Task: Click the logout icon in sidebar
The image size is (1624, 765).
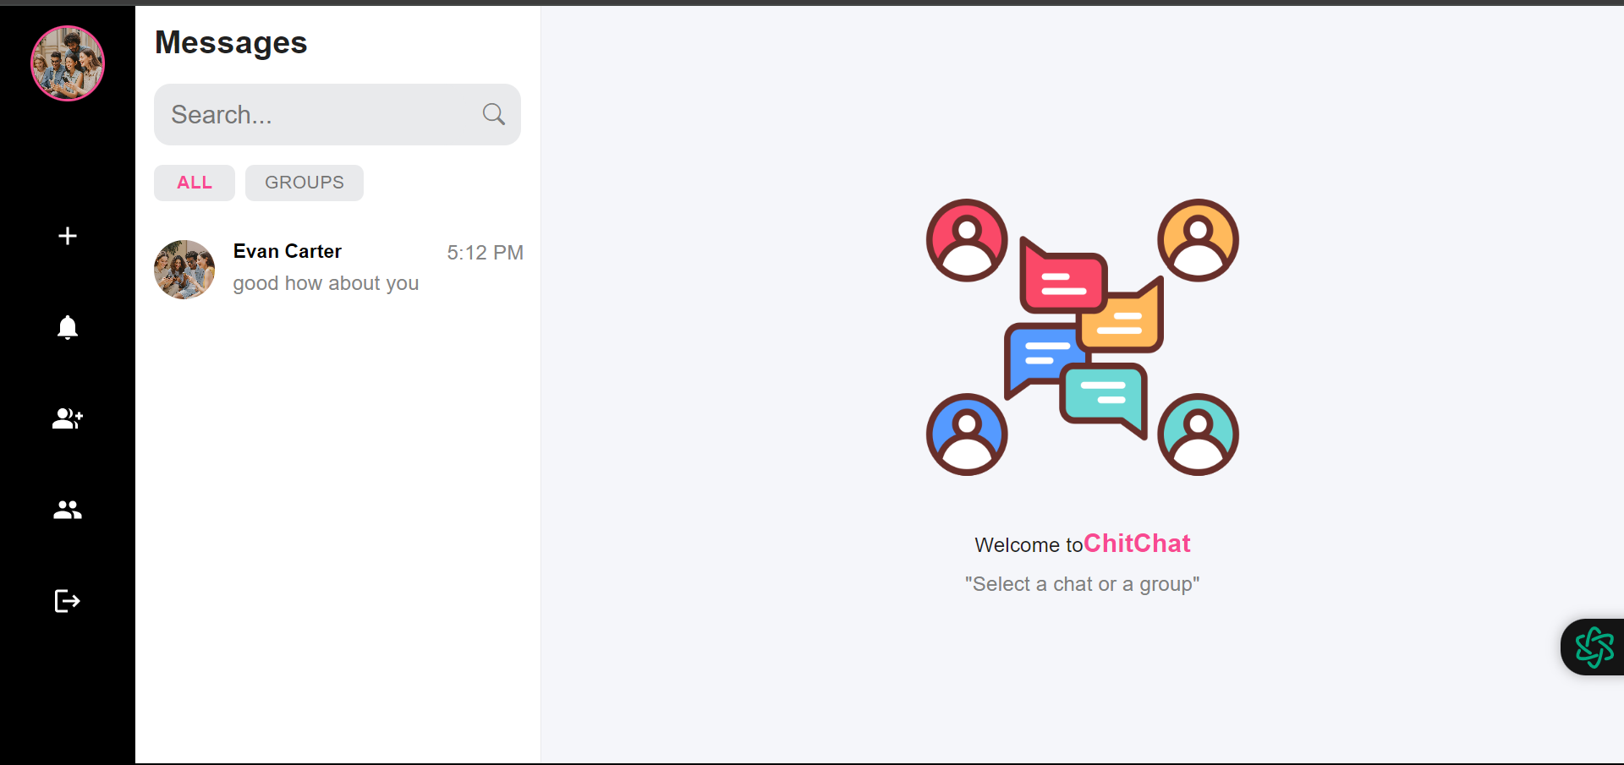Action: pyautogui.click(x=68, y=601)
